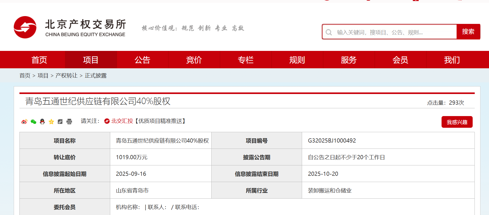
Task: Click the 我感兴趣 button
Action: [x=457, y=122]
